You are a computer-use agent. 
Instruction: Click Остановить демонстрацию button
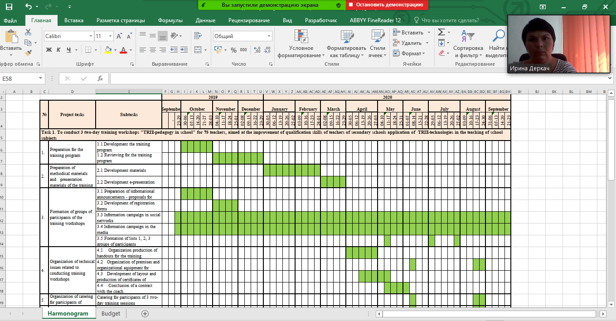click(387, 5)
